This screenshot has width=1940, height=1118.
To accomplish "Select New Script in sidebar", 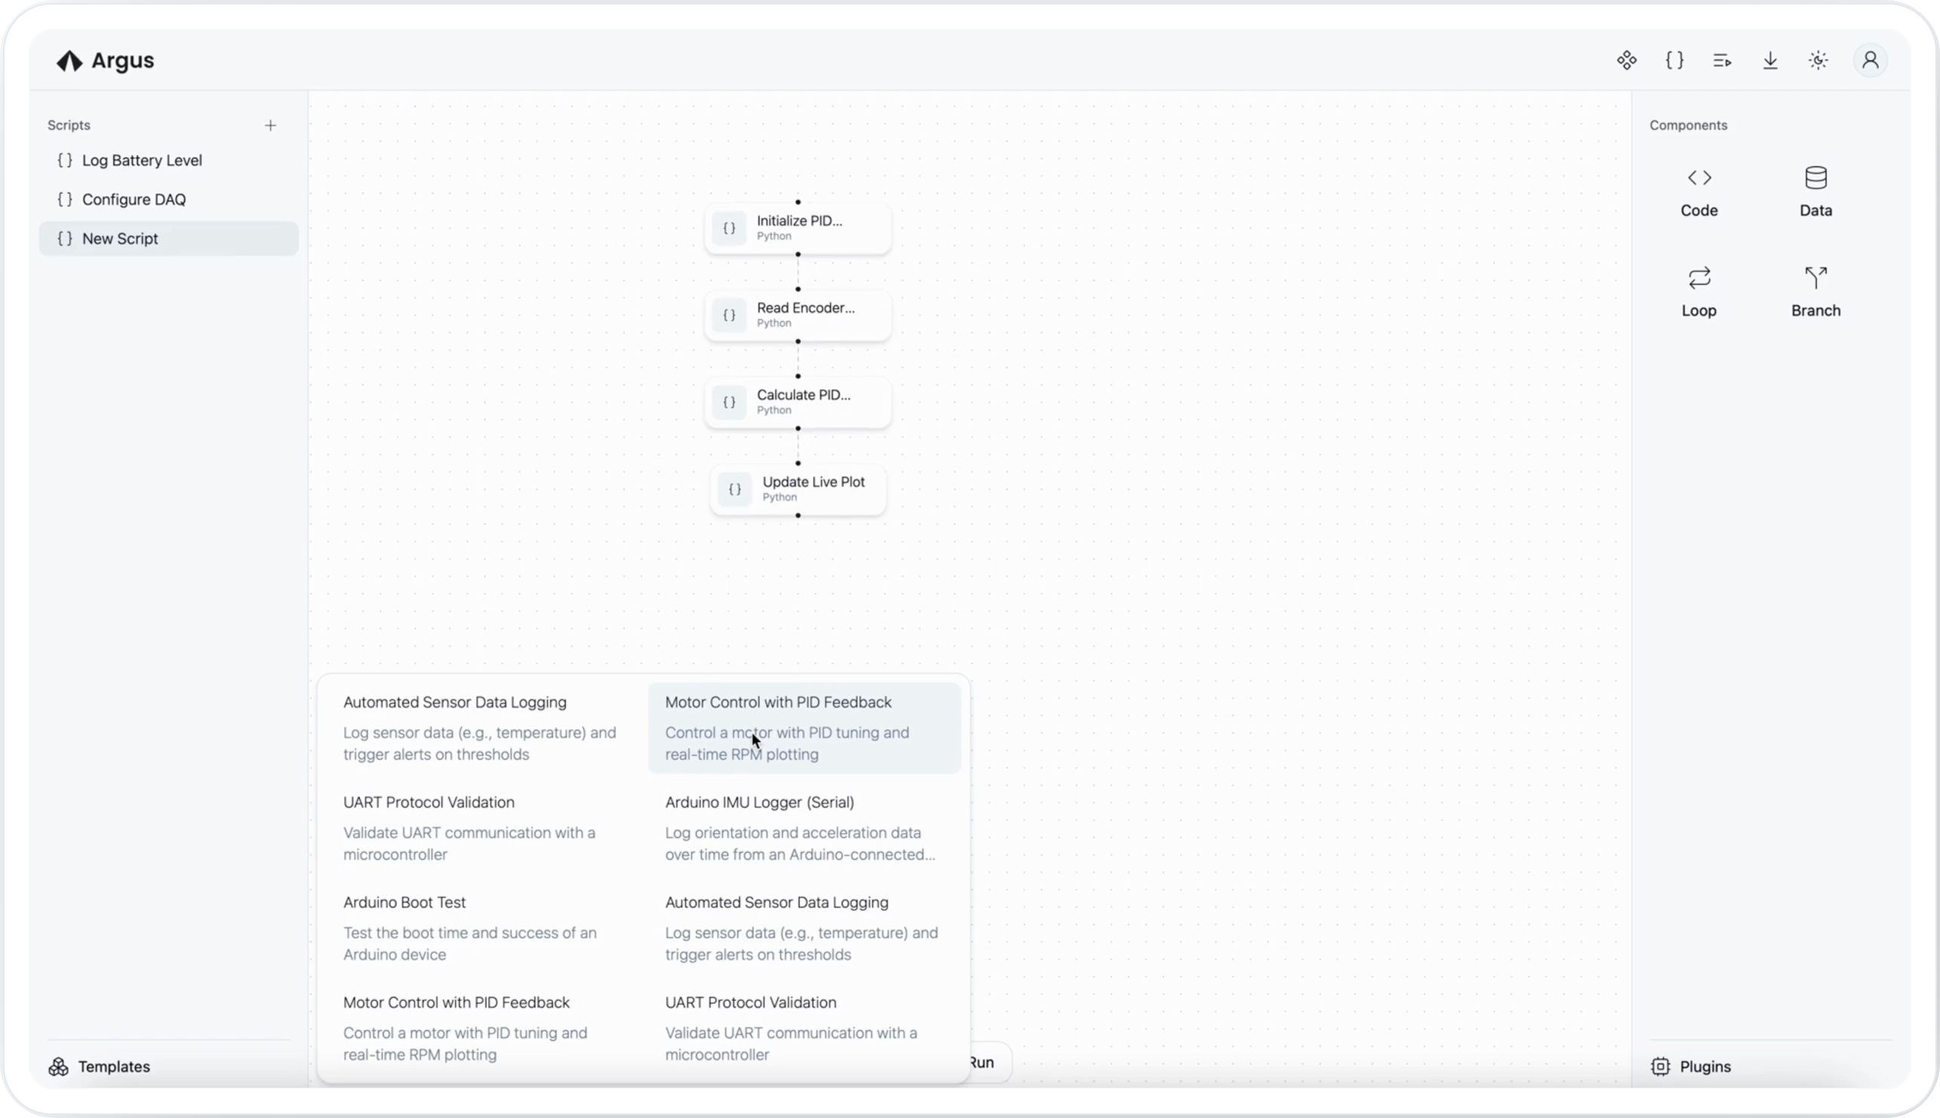I will 120,239.
